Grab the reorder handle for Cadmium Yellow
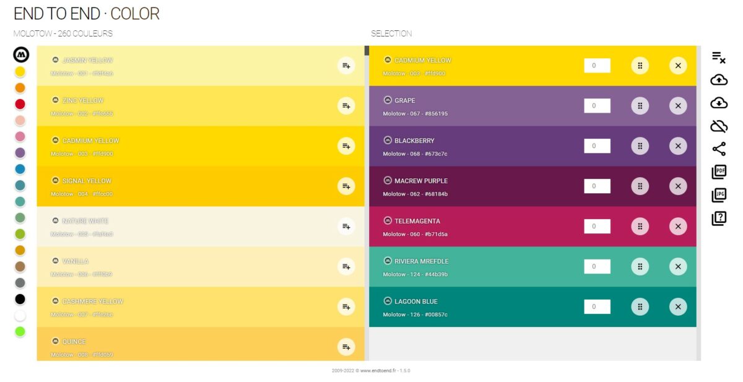 640,66
